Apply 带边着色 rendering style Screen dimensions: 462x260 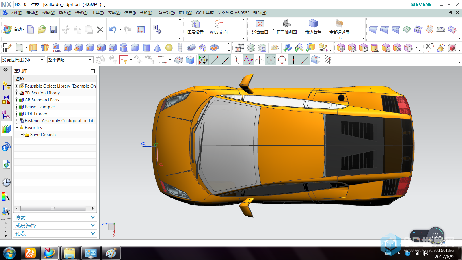[x=313, y=27]
